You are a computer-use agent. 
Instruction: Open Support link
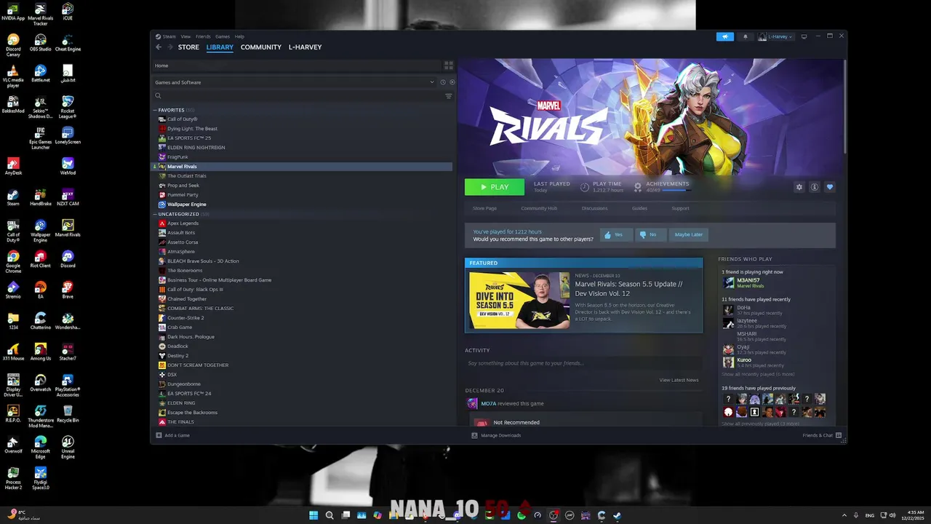point(680,208)
